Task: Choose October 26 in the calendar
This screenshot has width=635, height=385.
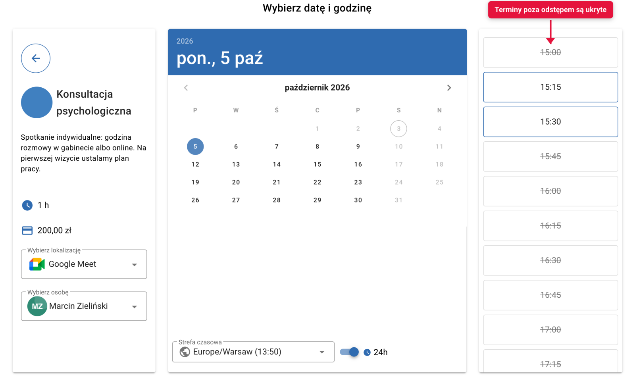Action: coord(195,200)
